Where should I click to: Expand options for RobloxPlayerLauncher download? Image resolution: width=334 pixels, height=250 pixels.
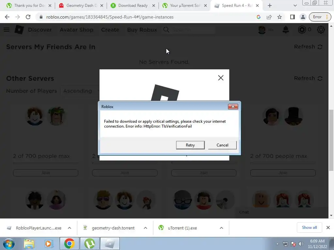tap(69, 228)
